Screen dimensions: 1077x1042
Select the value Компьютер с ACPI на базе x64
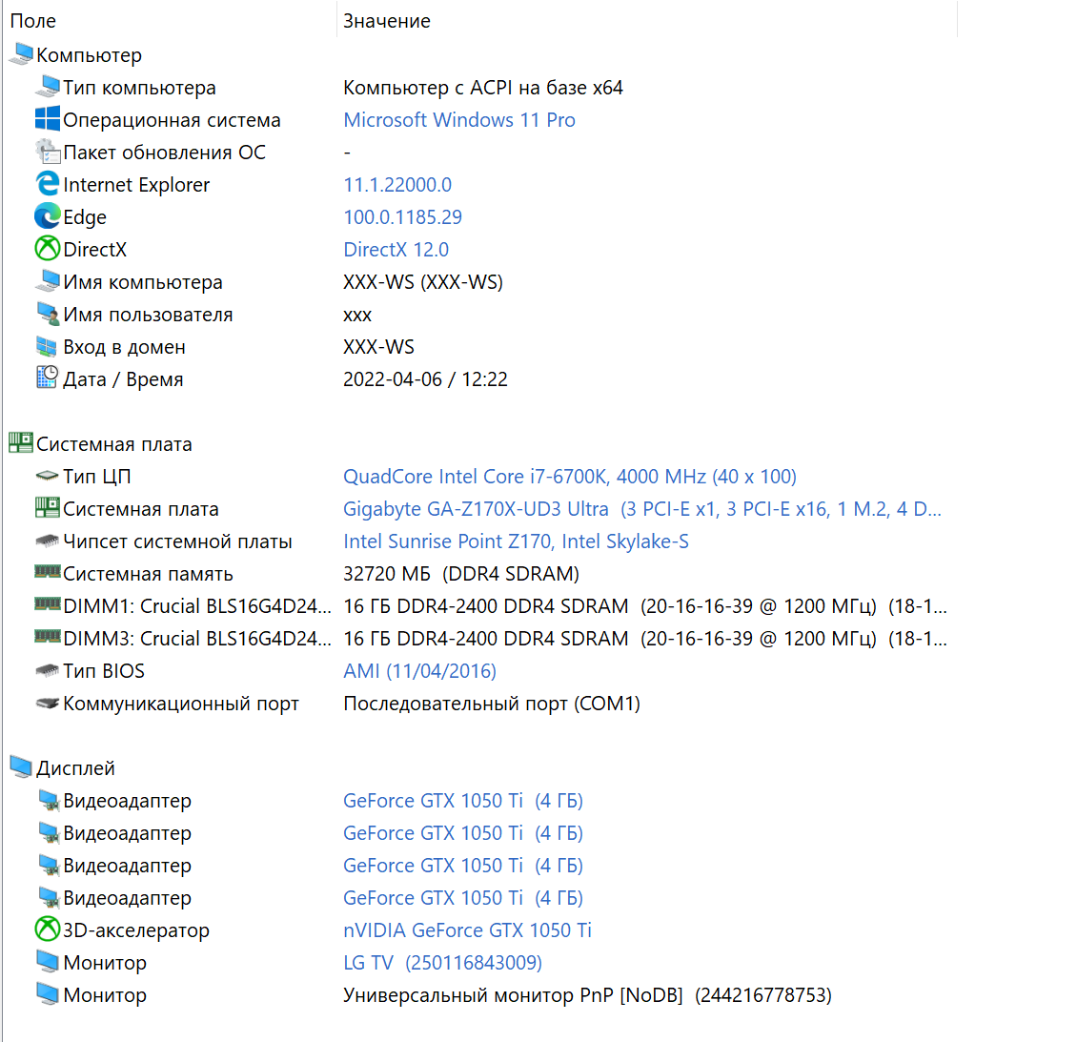483,88
